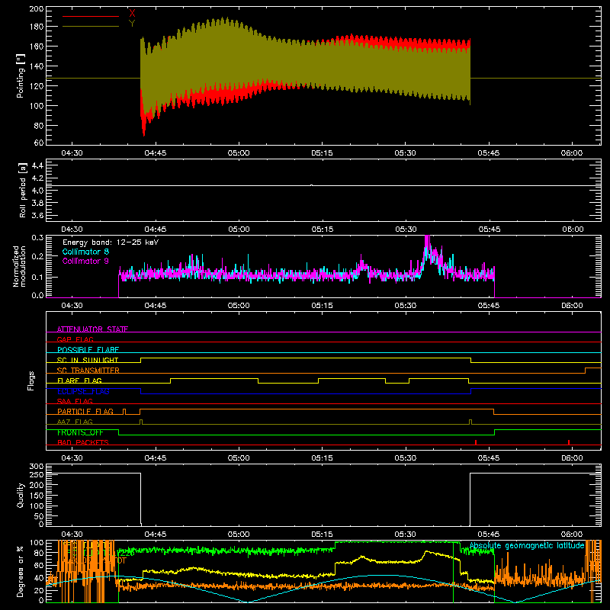Viewport: 610px width, 610px height.
Task: Click the ECLIPSE_FLAG label
Action: click(83, 391)
